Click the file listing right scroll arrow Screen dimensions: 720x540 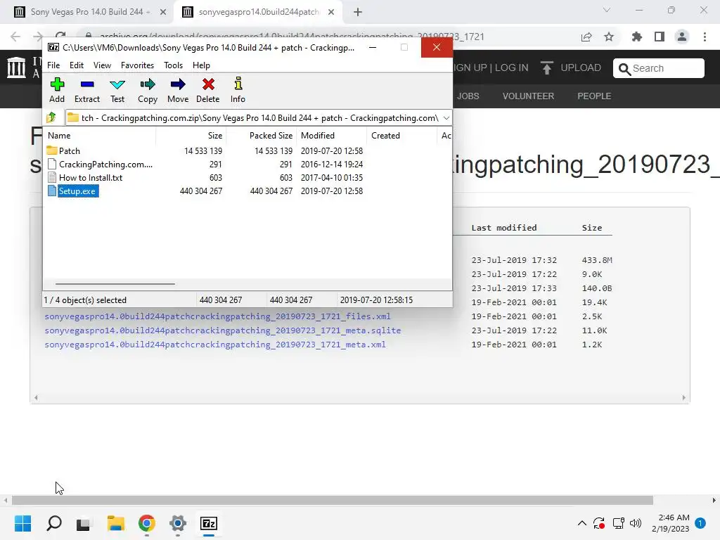point(683,398)
